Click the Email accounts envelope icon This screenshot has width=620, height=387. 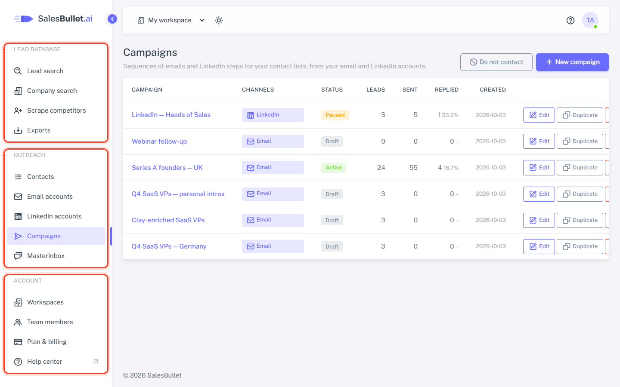[x=18, y=197]
